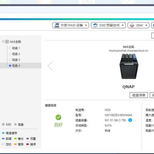
Task: Click the capacity info icon next to 931.51 GB
Action: [x=130, y=120]
